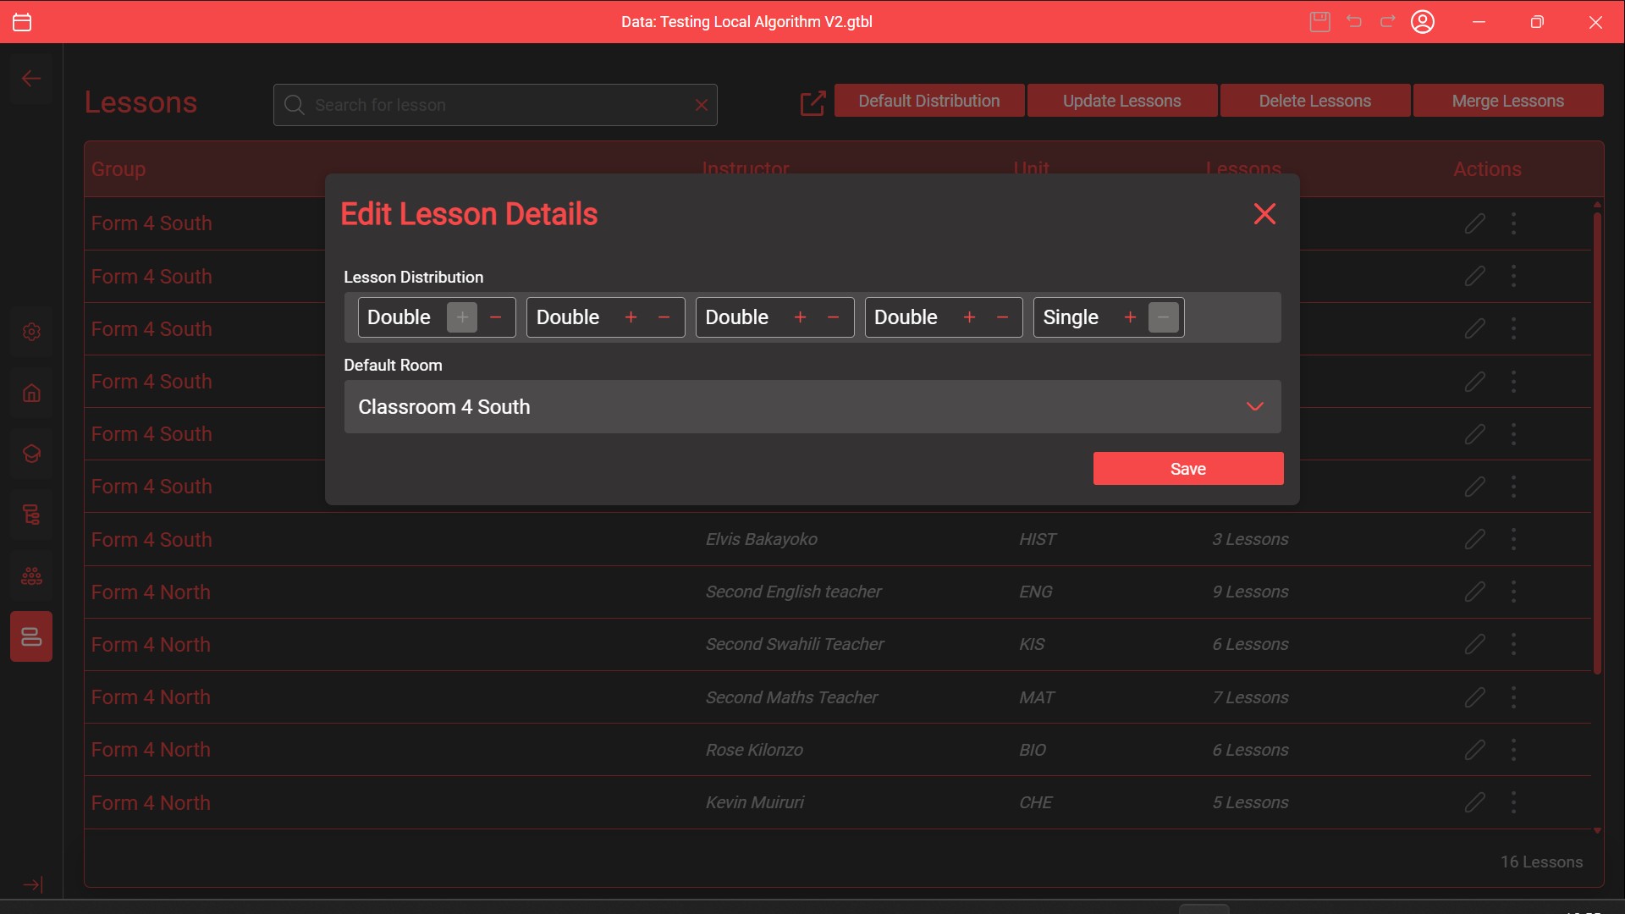Close the Edit Lesson Details dialog
Viewport: 1625px width, 914px height.
tap(1264, 214)
